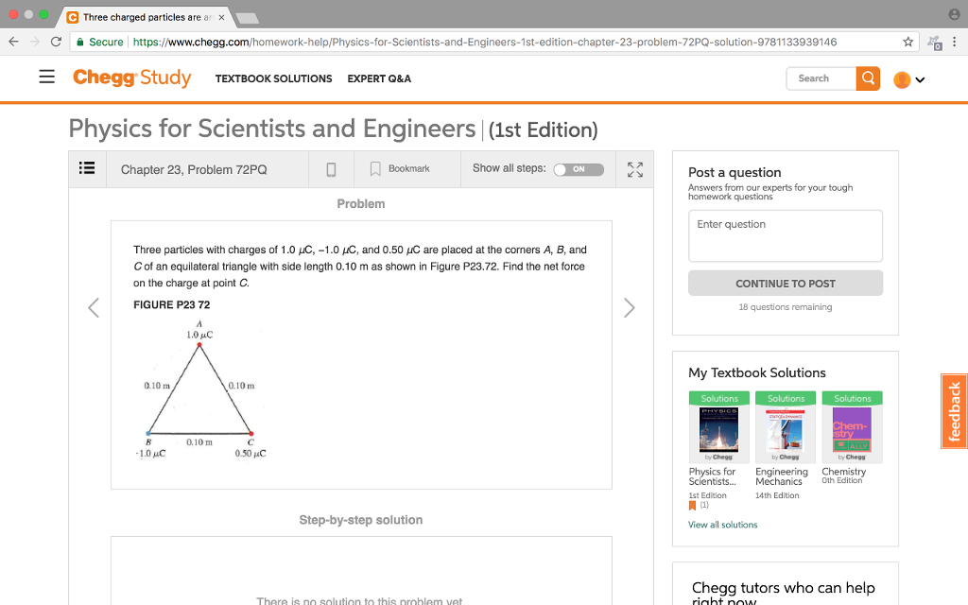Screen dimensions: 968x605
Task: Click the Enter question input field
Action: point(785,234)
